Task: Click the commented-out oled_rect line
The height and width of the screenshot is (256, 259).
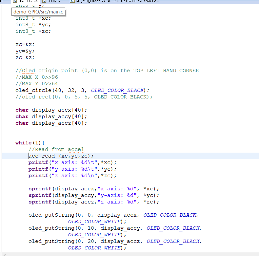Action: tap(84, 97)
